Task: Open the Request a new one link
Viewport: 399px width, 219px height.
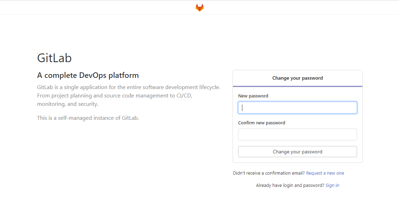Action: pos(325,173)
